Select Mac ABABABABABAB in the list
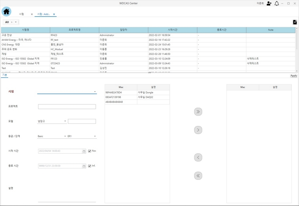The height and width of the screenshot is (206, 299). (x=121, y=102)
